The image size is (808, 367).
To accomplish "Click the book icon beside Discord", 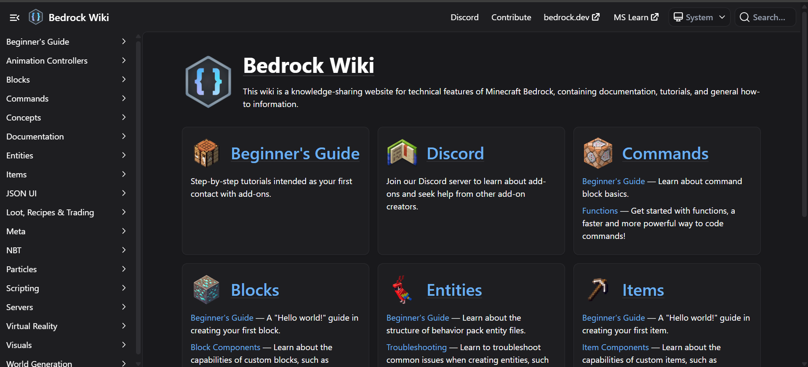I will 402,152.
